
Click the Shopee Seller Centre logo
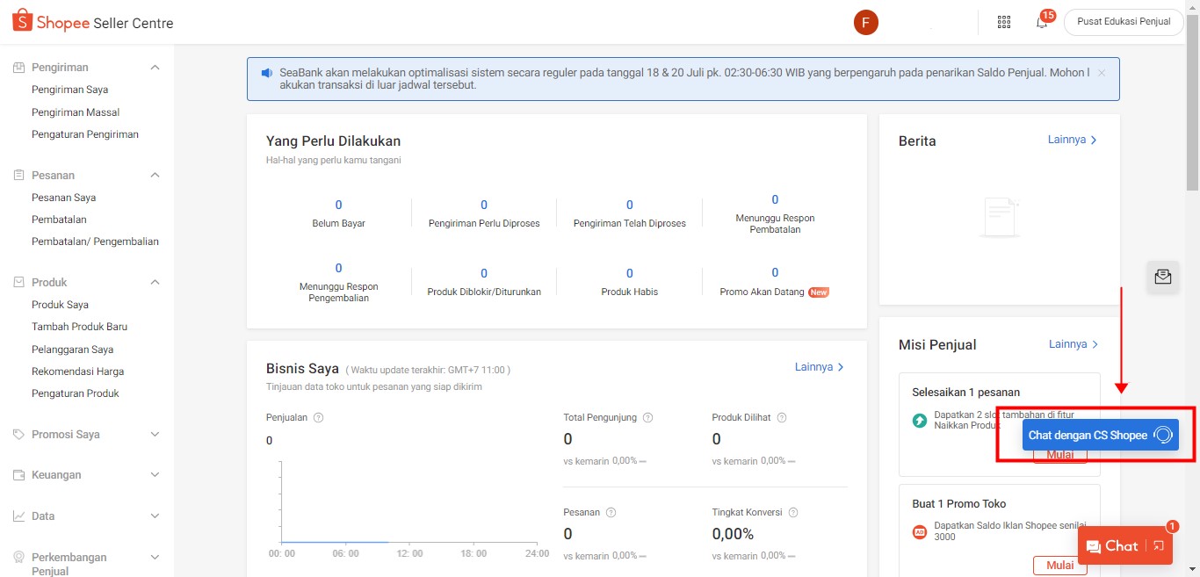tap(93, 21)
